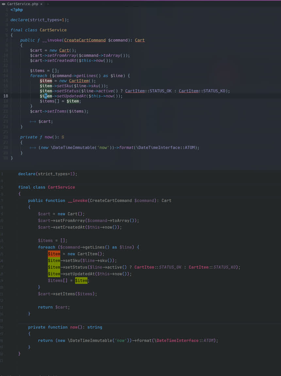This screenshot has height=376, width=281.
Task: Click the italic 'final class' keywords in upper editor
Action: coord(24,30)
